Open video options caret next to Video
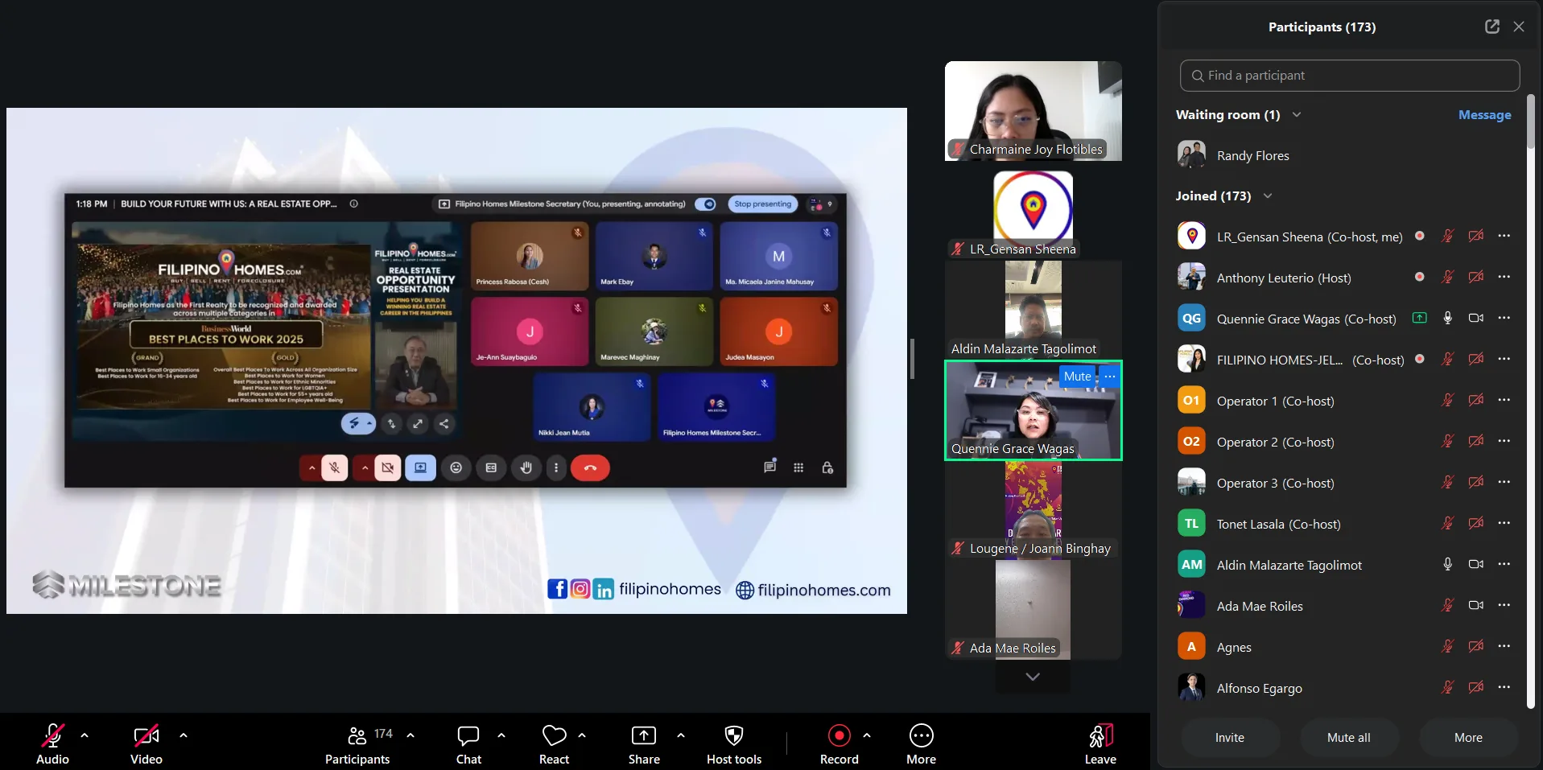This screenshot has width=1543, height=770. 184,735
